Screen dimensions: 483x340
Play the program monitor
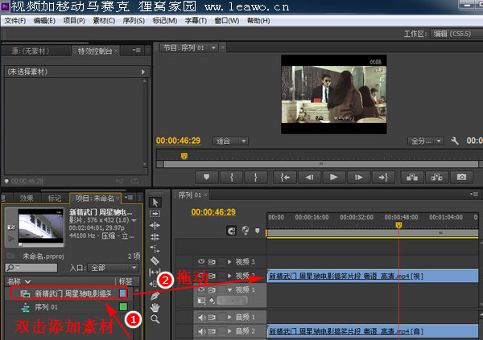[x=333, y=177]
